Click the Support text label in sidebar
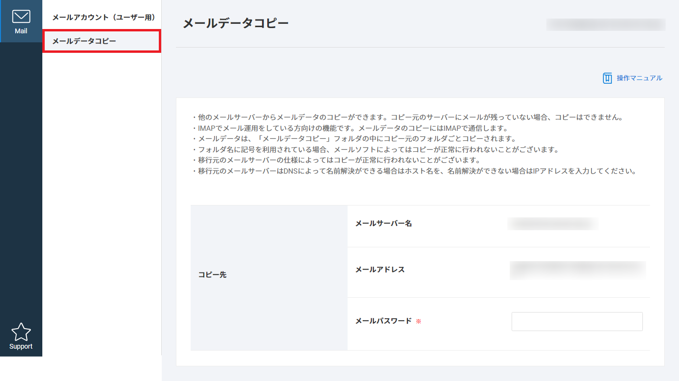Screen dimensions: 679x381 21,347
